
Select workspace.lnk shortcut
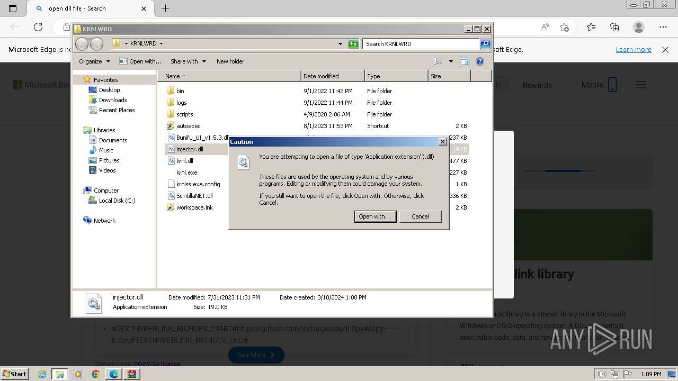[194, 207]
